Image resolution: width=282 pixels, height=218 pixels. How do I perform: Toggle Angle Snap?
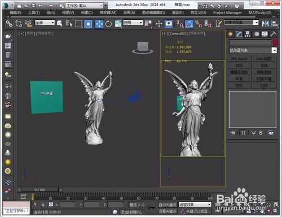[189, 24]
